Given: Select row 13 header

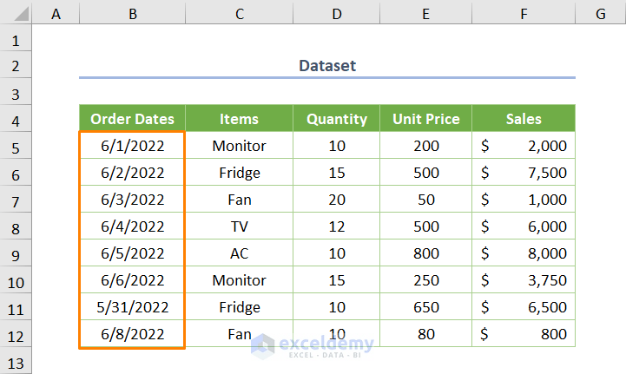Looking at the screenshot, I should (16, 360).
